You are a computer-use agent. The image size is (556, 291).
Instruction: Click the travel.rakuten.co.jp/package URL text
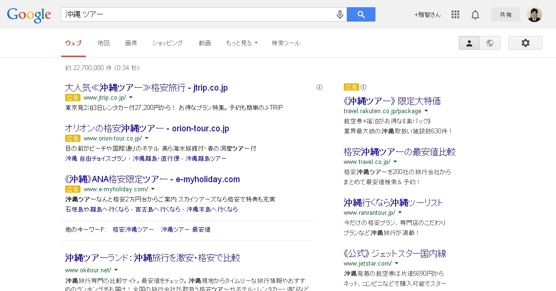click(x=382, y=111)
